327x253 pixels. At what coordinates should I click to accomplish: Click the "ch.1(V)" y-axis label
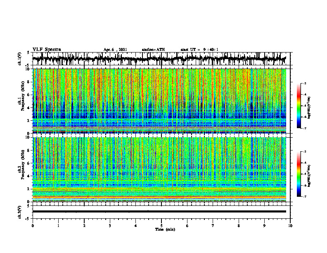[20, 59]
